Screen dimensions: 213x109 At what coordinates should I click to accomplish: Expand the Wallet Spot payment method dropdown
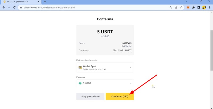click(105, 67)
